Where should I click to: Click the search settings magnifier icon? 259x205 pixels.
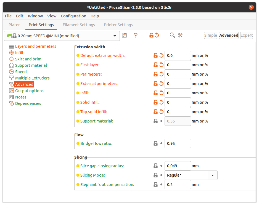(x=172, y=35)
